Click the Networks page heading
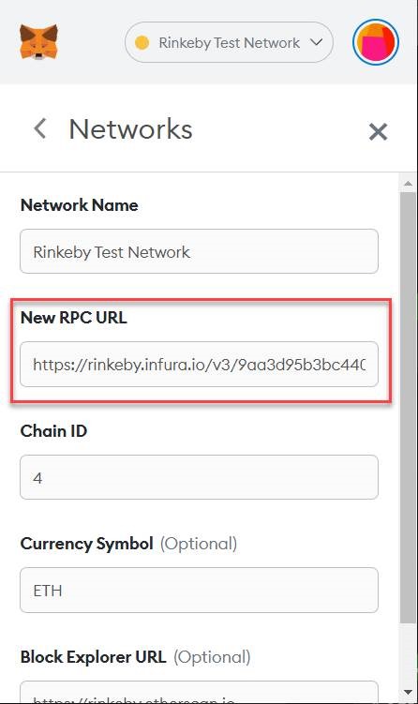Image resolution: width=418 pixels, height=704 pixels. point(130,129)
